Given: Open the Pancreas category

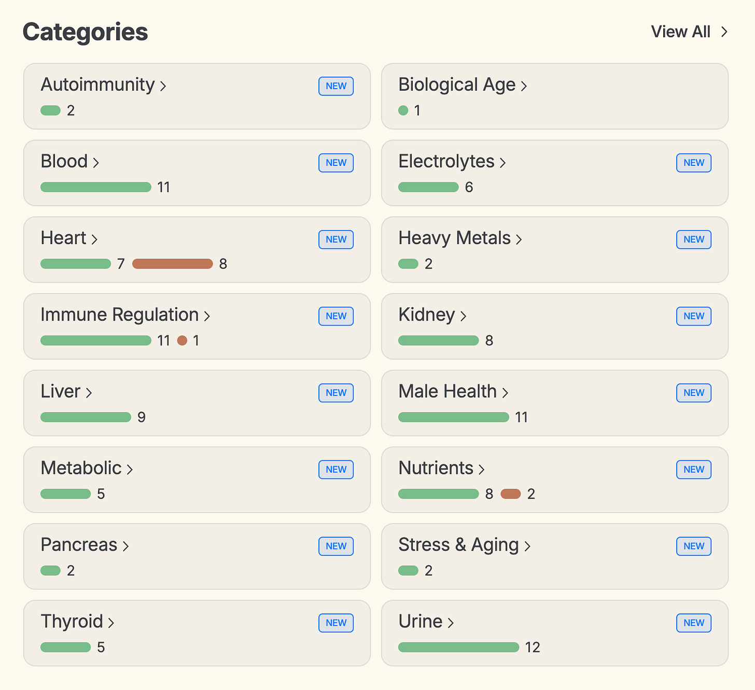Looking at the screenshot, I should [x=79, y=545].
